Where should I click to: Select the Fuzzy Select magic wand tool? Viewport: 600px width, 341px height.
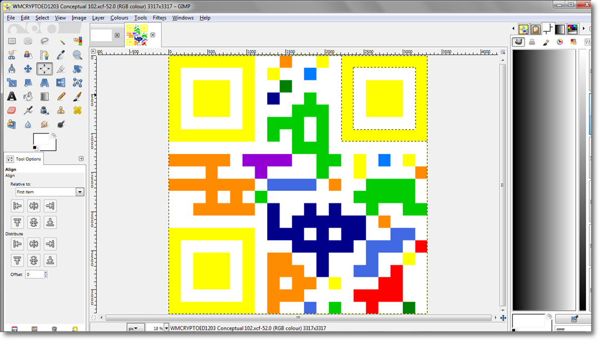61,41
